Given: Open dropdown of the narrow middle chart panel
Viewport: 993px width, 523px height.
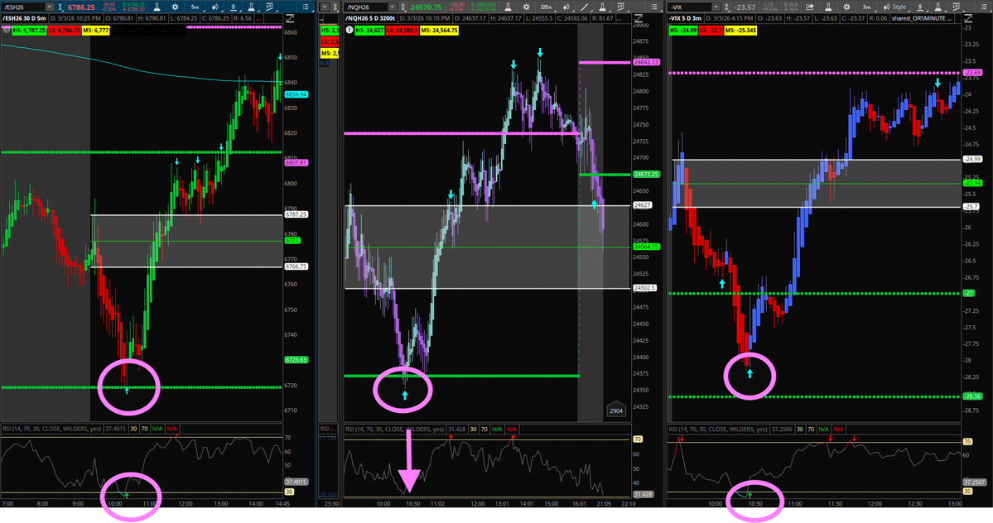Looking at the screenshot, I should (325, 7).
